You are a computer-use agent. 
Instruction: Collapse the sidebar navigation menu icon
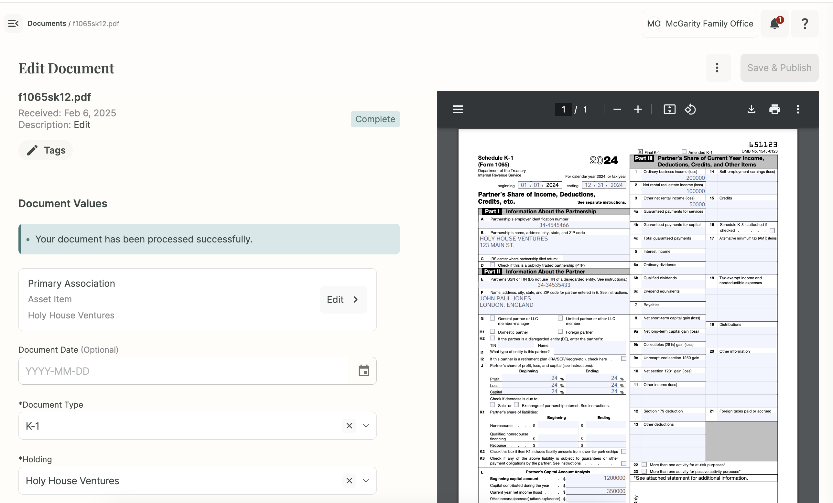(x=13, y=23)
